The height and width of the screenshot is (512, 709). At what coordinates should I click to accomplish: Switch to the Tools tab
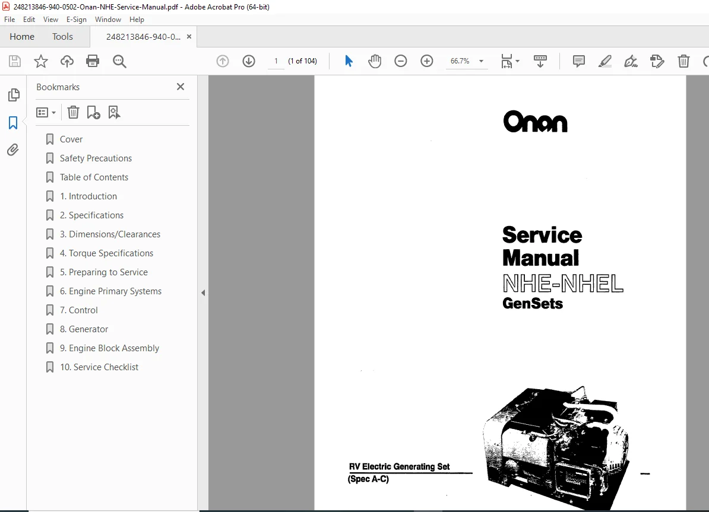(x=62, y=37)
